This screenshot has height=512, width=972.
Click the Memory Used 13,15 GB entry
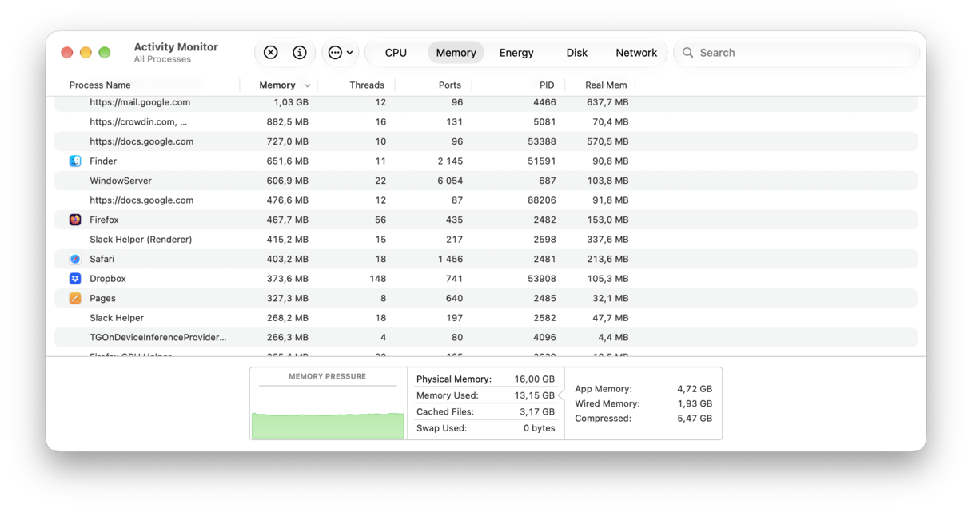pyautogui.click(x=485, y=395)
